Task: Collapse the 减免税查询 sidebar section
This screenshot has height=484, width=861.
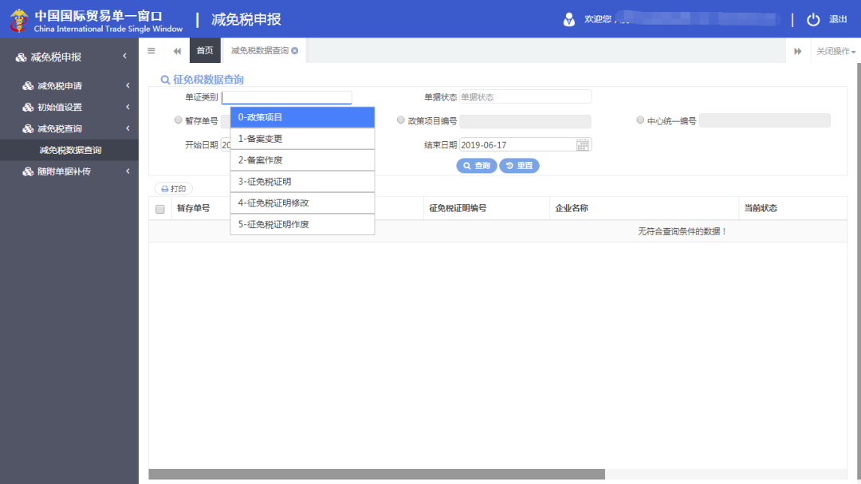Action: pos(69,128)
